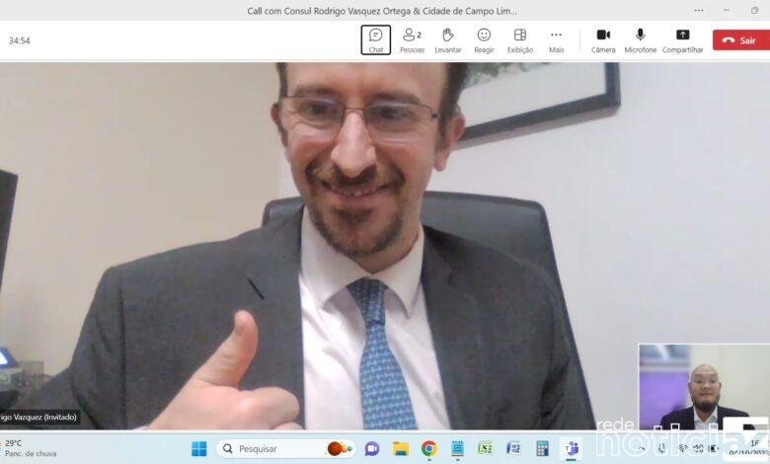This screenshot has height=464, width=770.
Task: Open the weather widget showing 29°C
Action: pyautogui.click(x=30, y=448)
